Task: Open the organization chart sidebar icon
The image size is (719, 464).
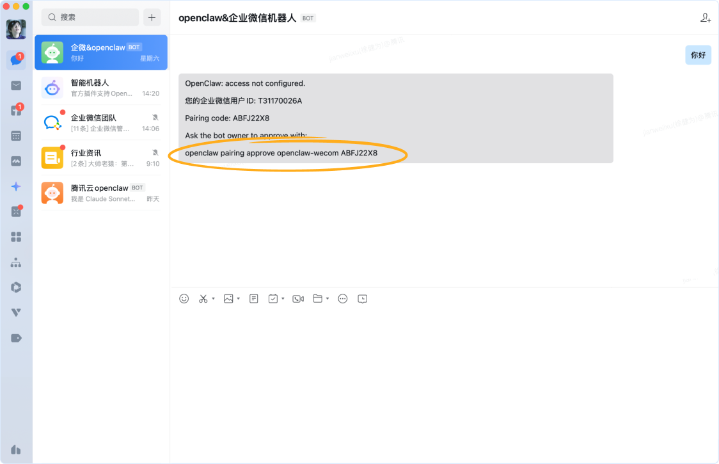Action: 16,262
